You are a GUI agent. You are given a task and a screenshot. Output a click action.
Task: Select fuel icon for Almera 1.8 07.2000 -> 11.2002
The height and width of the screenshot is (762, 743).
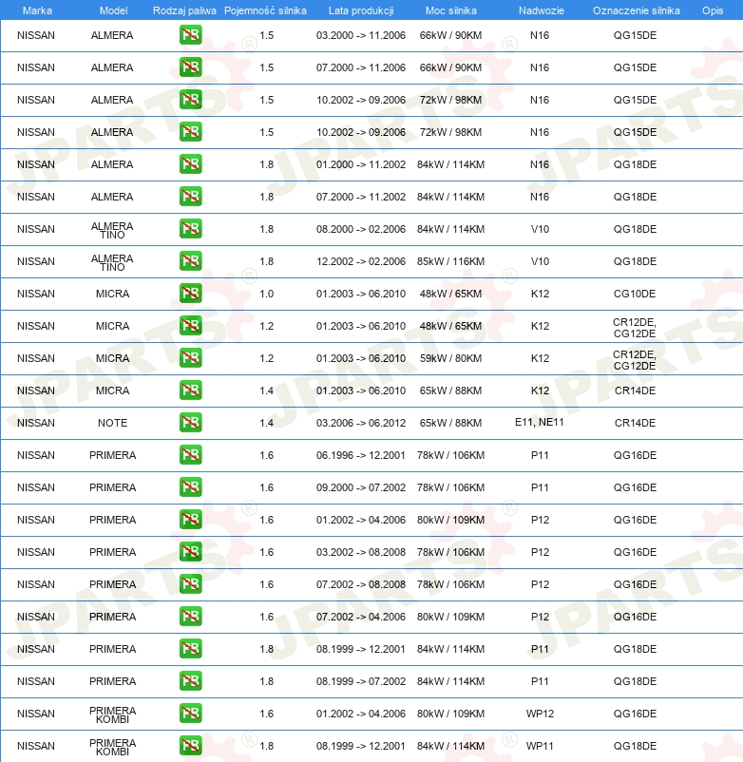pos(190,197)
